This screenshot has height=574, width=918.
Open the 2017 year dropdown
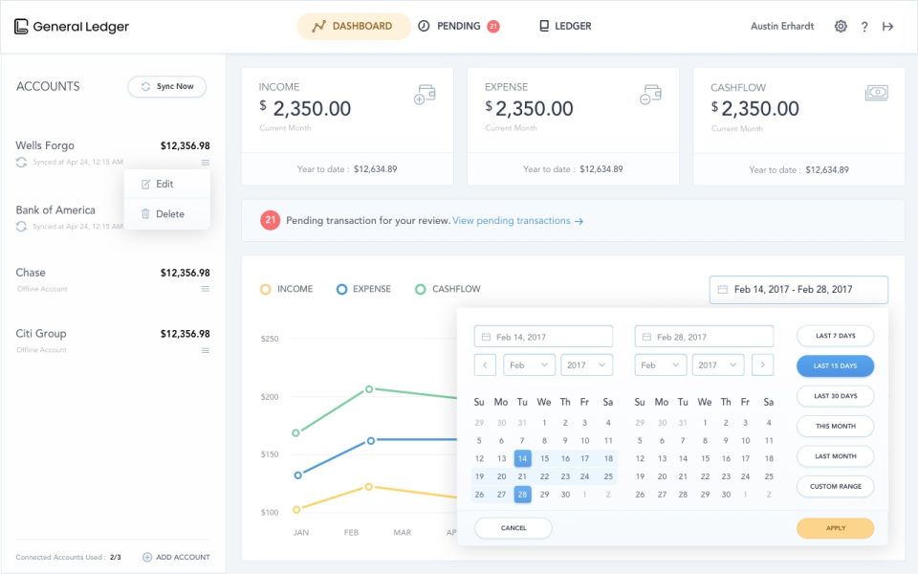pyautogui.click(x=586, y=364)
